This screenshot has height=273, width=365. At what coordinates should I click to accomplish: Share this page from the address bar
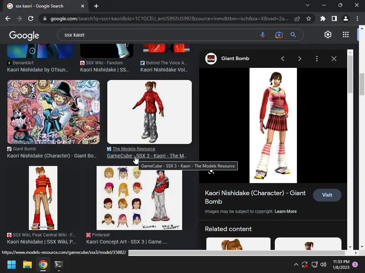pos(297,18)
